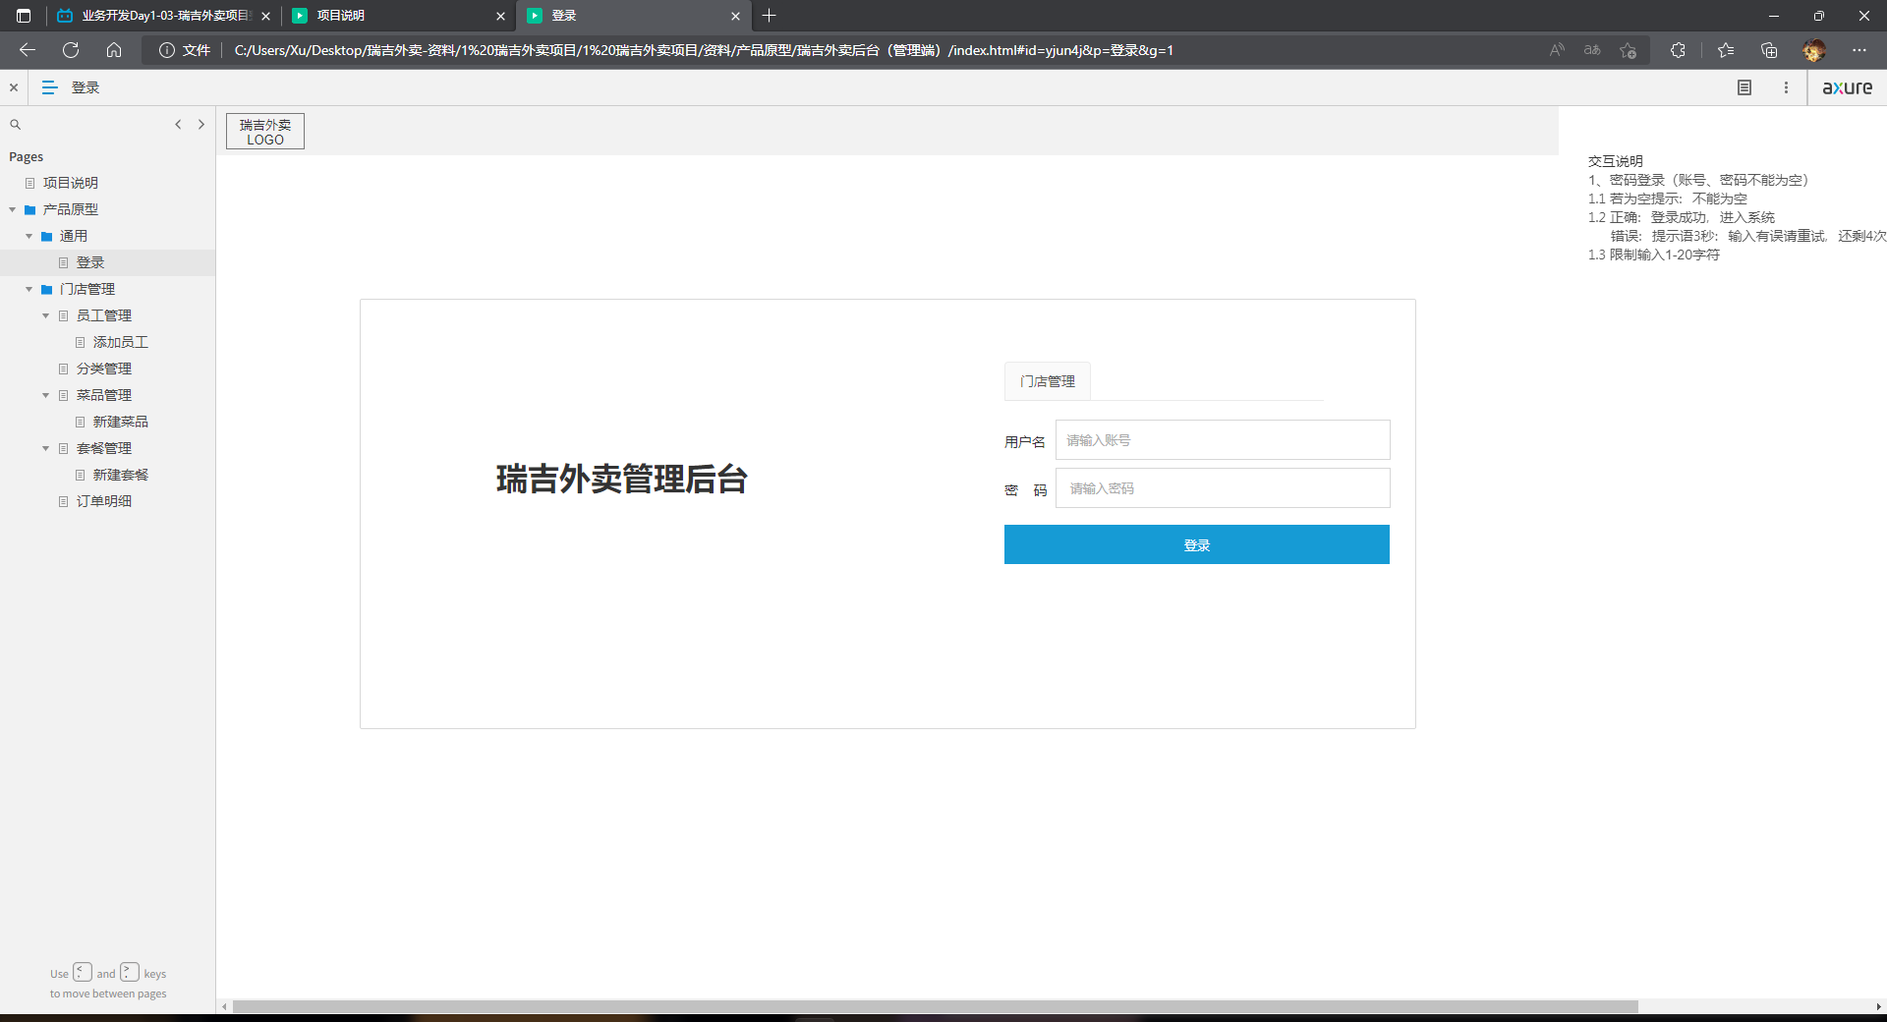This screenshot has width=1887, height=1022.
Task: Switch to the 项目说明 browser tab
Action: point(393,16)
